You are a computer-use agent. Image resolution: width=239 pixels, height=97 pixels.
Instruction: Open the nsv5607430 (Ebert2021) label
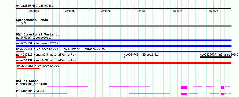coord(142,55)
